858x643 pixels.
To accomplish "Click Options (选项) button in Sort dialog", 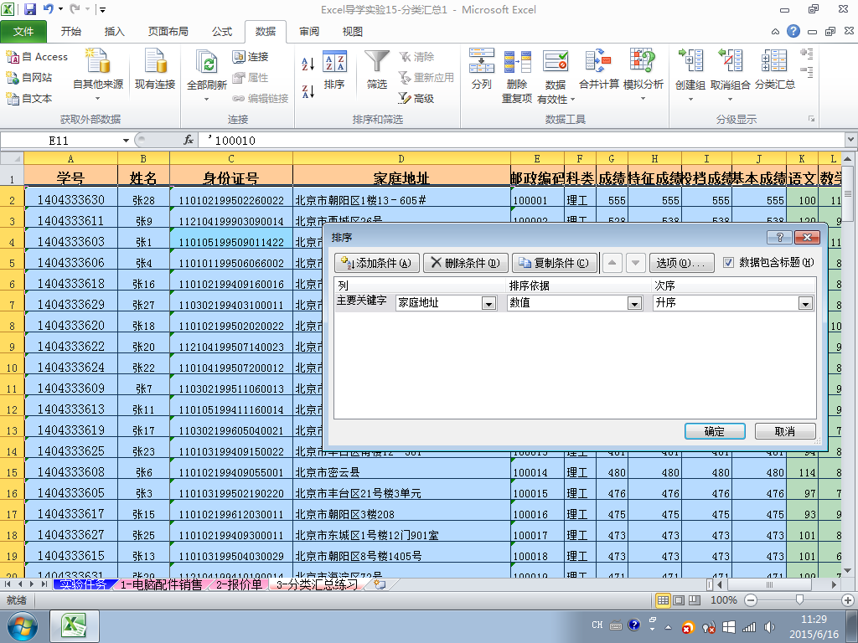I will [681, 263].
